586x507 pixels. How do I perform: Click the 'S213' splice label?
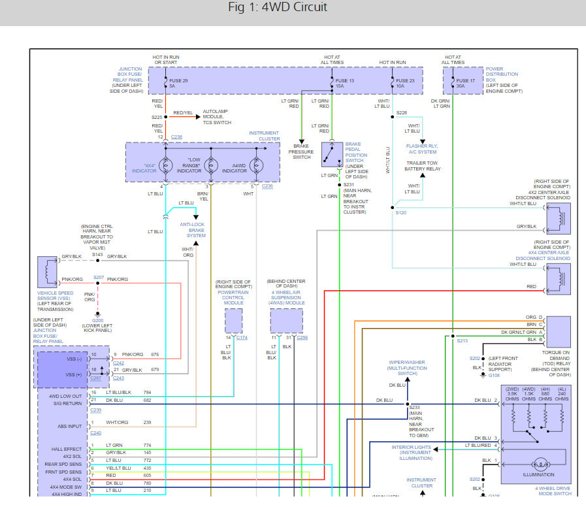click(x=463, y=340)
